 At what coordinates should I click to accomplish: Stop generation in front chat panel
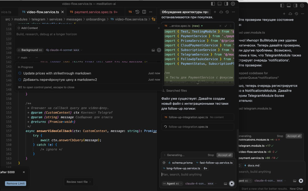(211, 155)
